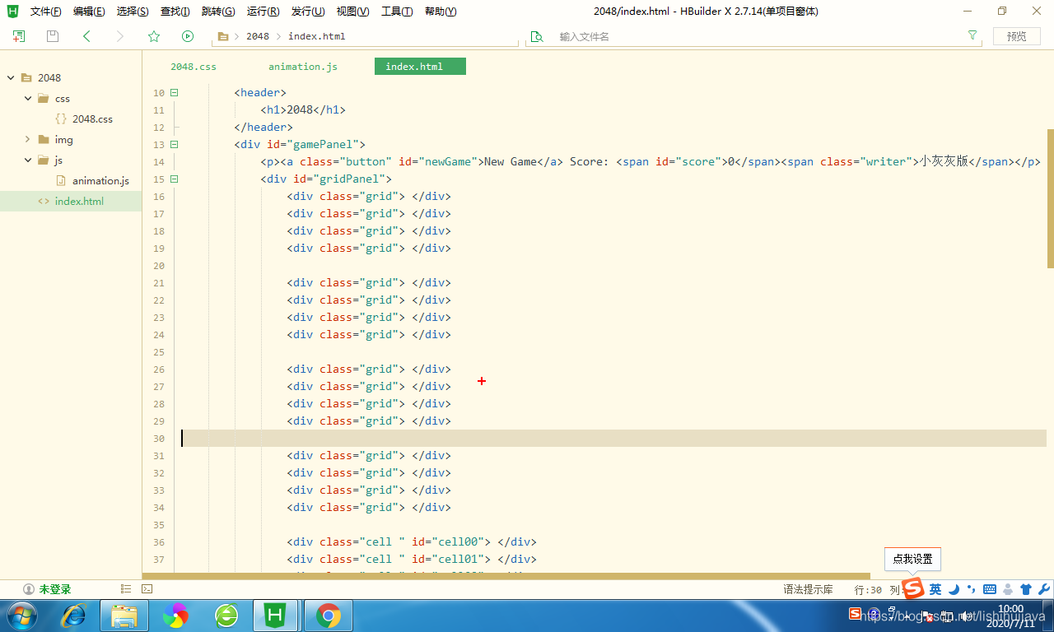
Task: Open the Windows Start button
Action: [x=21, y=615]
